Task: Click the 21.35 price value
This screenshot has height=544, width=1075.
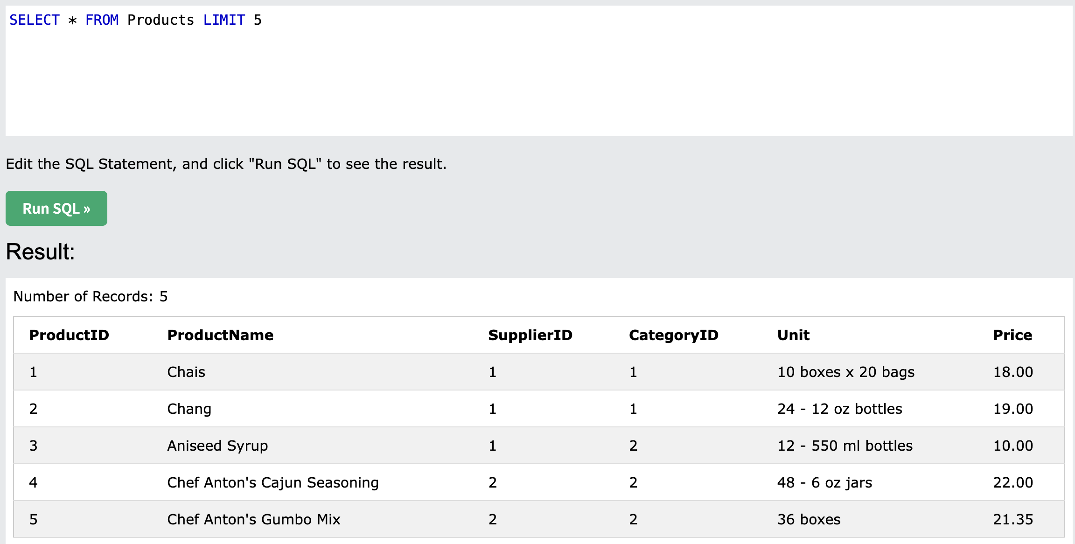Action: click(1013, 519)
